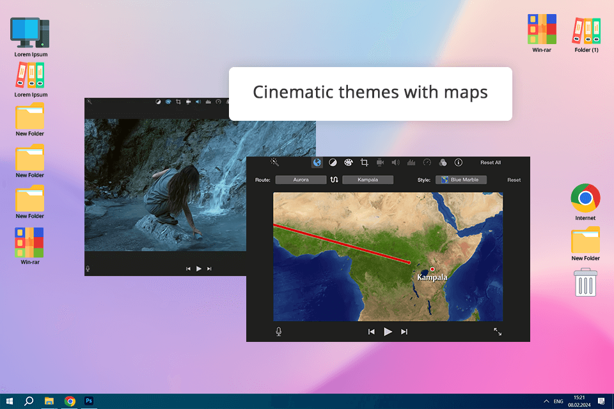
Task: Open color balance icon in waterfall video window
Action: click(x=158, y=102)
